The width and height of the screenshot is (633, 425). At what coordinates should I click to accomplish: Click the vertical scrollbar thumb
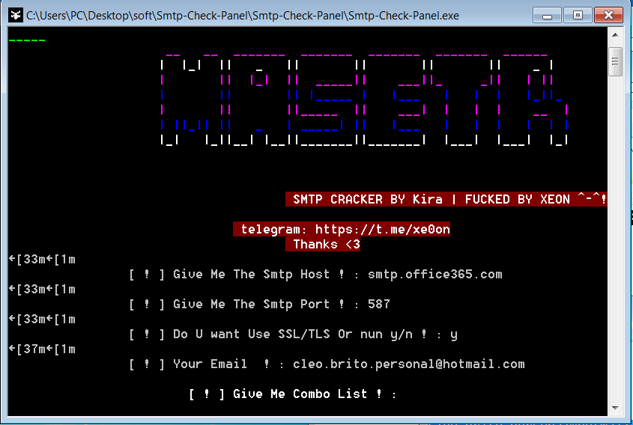tap(615, 61)
